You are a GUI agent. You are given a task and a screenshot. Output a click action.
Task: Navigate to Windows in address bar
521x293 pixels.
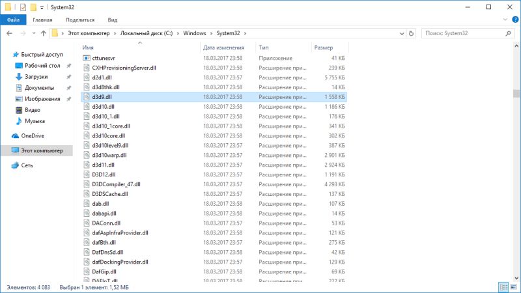tap(195, 33)
